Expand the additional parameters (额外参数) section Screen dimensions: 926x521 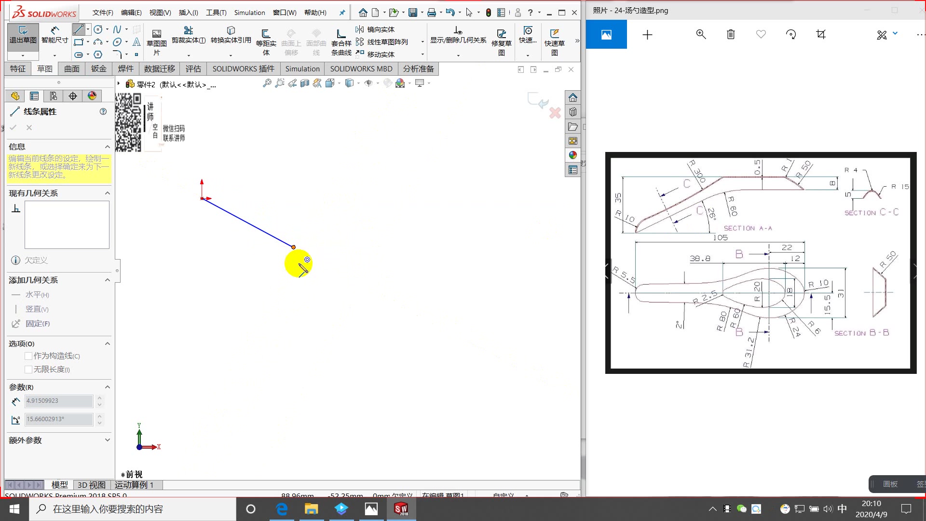107,440
